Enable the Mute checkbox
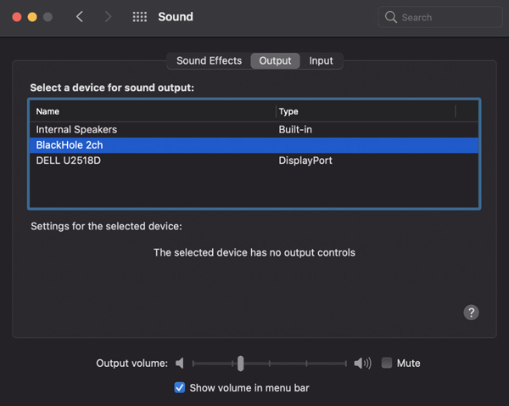This screenshot has width=509, height=406. [387, 364]
